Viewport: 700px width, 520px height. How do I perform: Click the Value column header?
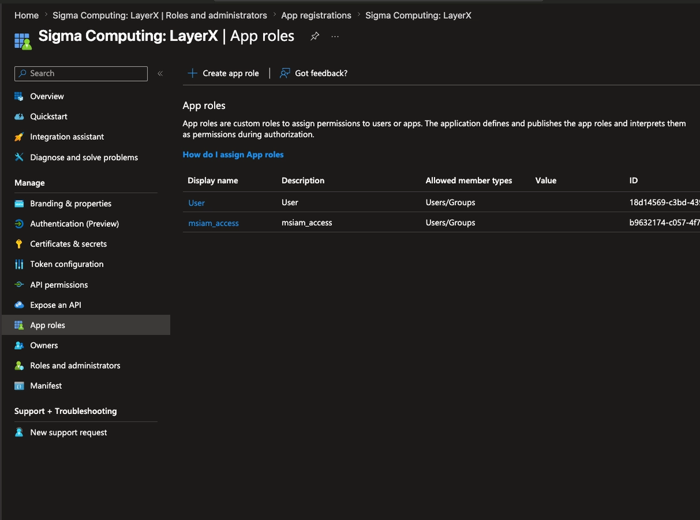click(x=546, y=181)
